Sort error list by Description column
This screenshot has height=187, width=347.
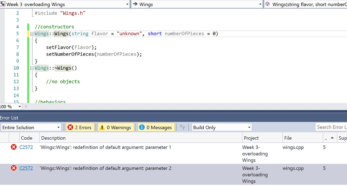coord(141,138)
